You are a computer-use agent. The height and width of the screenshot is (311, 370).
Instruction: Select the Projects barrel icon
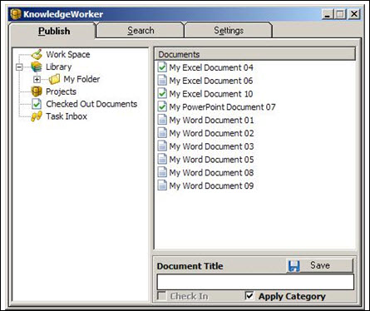37,91
